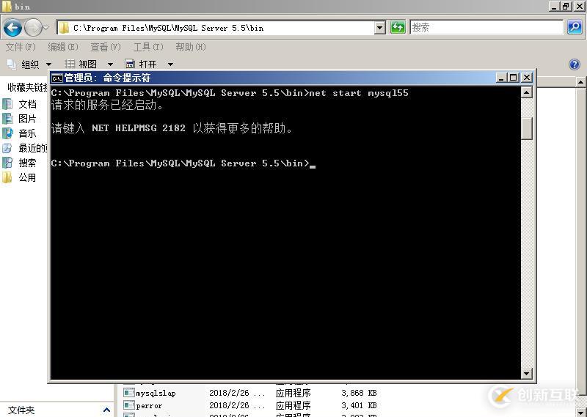The height and width of the screenshot is (417, 587).
Task: Click the search magnifier icon
Action: [x=575, y=28]
